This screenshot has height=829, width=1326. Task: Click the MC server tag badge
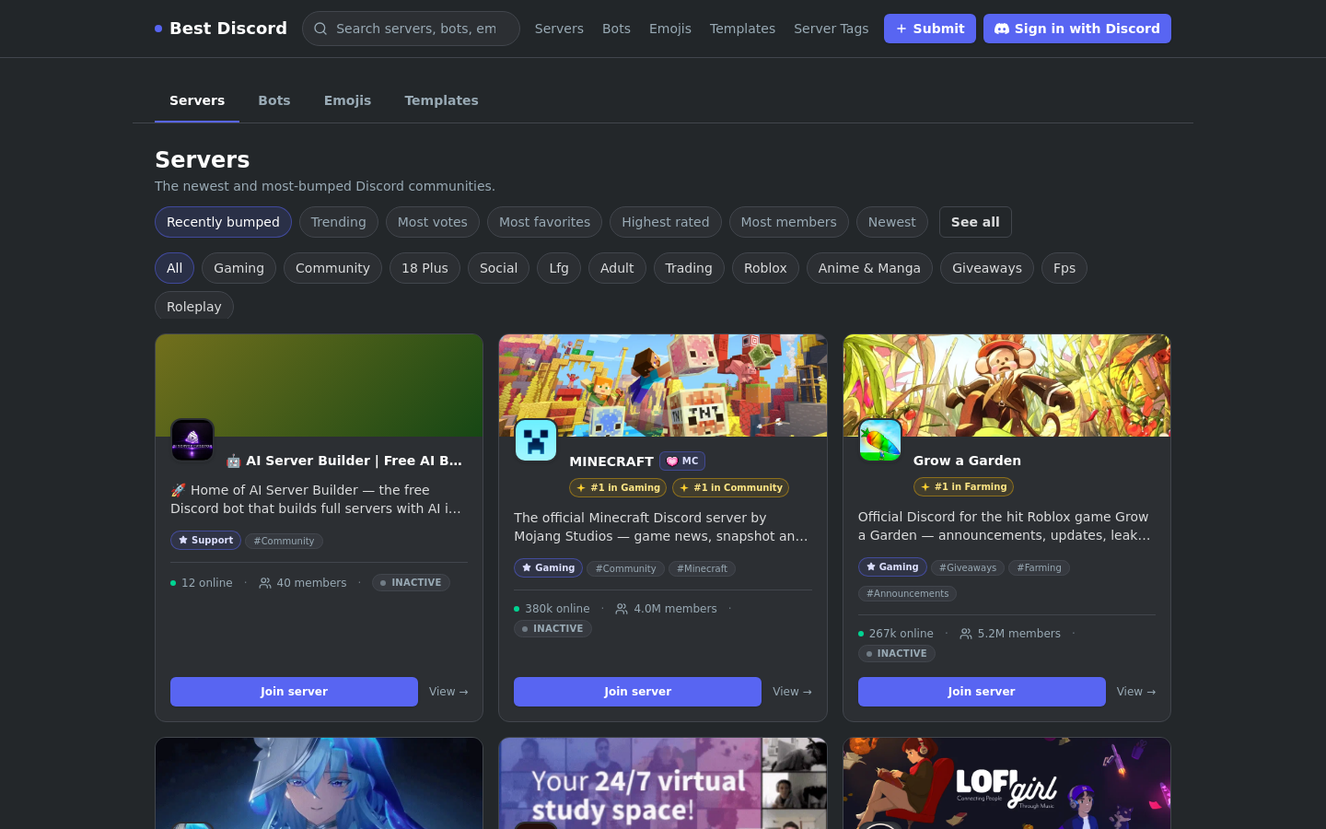click(x=682, y=461)
